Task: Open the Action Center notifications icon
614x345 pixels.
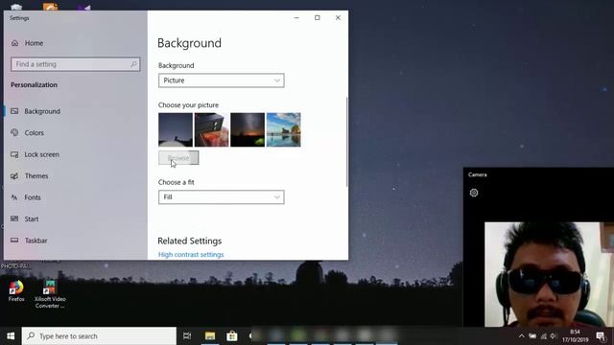Action: pos(601,336)
